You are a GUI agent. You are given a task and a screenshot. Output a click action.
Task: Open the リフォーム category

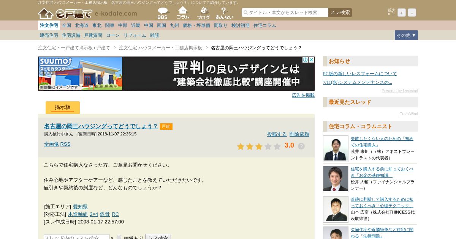tap(135, 35)
